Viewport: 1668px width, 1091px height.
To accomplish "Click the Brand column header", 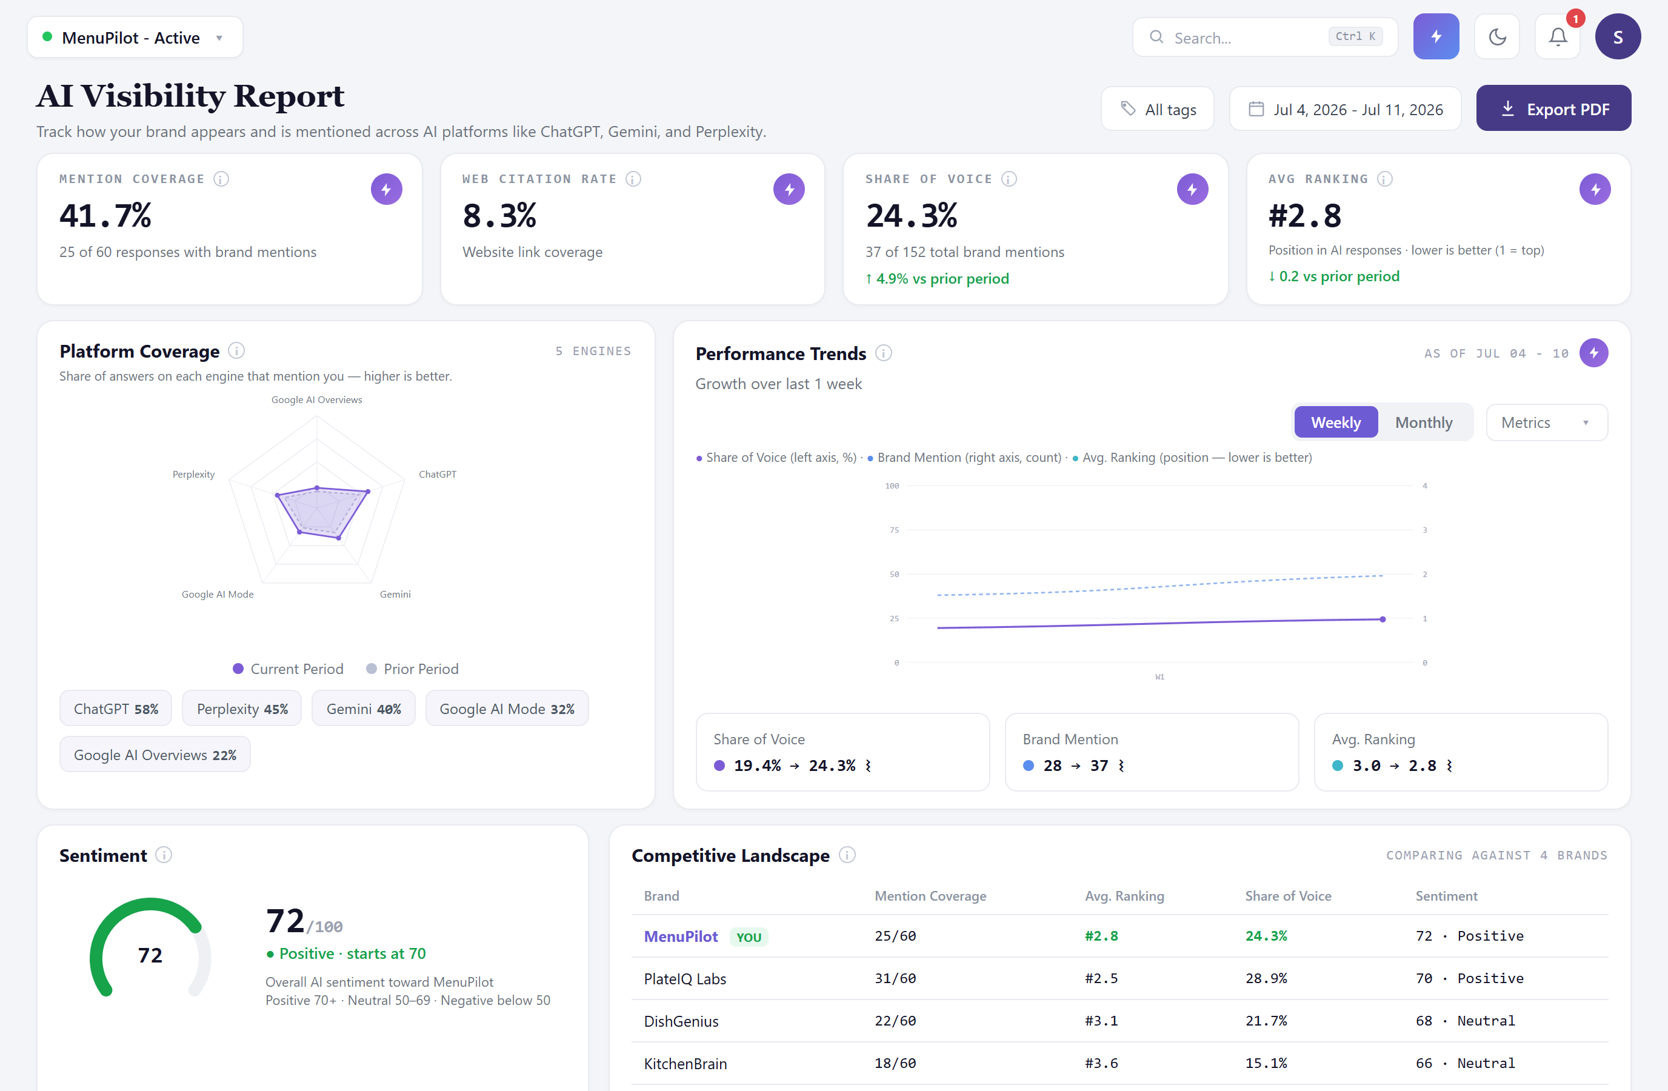I will 661,895.
